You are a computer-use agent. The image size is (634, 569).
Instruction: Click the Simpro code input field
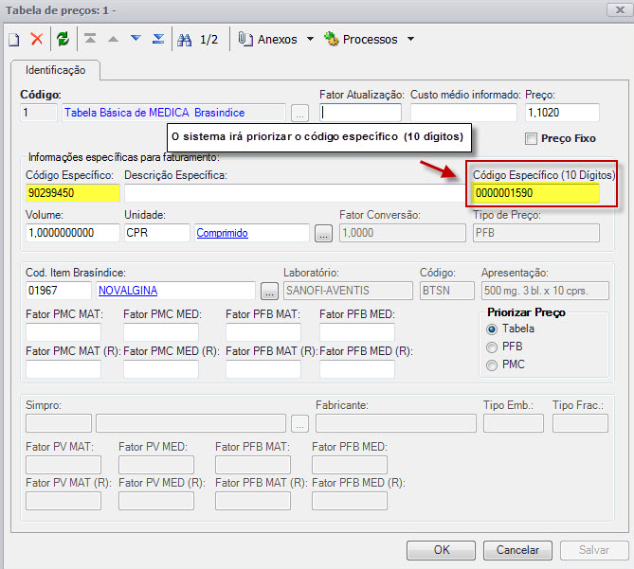(x=59, y=423)
